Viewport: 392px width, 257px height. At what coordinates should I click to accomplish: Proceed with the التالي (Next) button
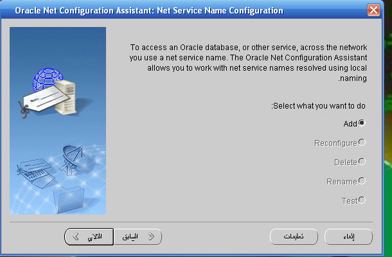pos(89,236)
